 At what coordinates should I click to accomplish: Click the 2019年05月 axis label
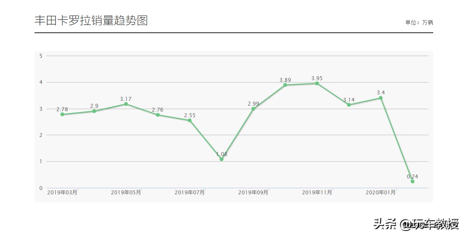click(126, 193)
